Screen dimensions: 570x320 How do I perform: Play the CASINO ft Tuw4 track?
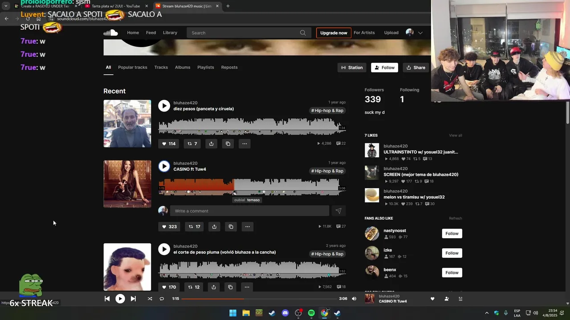(x=164, y=166)
